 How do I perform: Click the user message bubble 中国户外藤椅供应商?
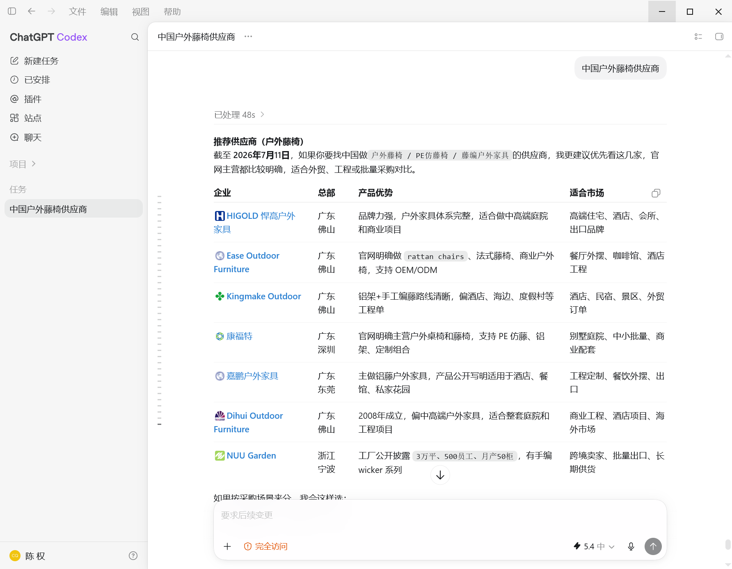(620, 68)
